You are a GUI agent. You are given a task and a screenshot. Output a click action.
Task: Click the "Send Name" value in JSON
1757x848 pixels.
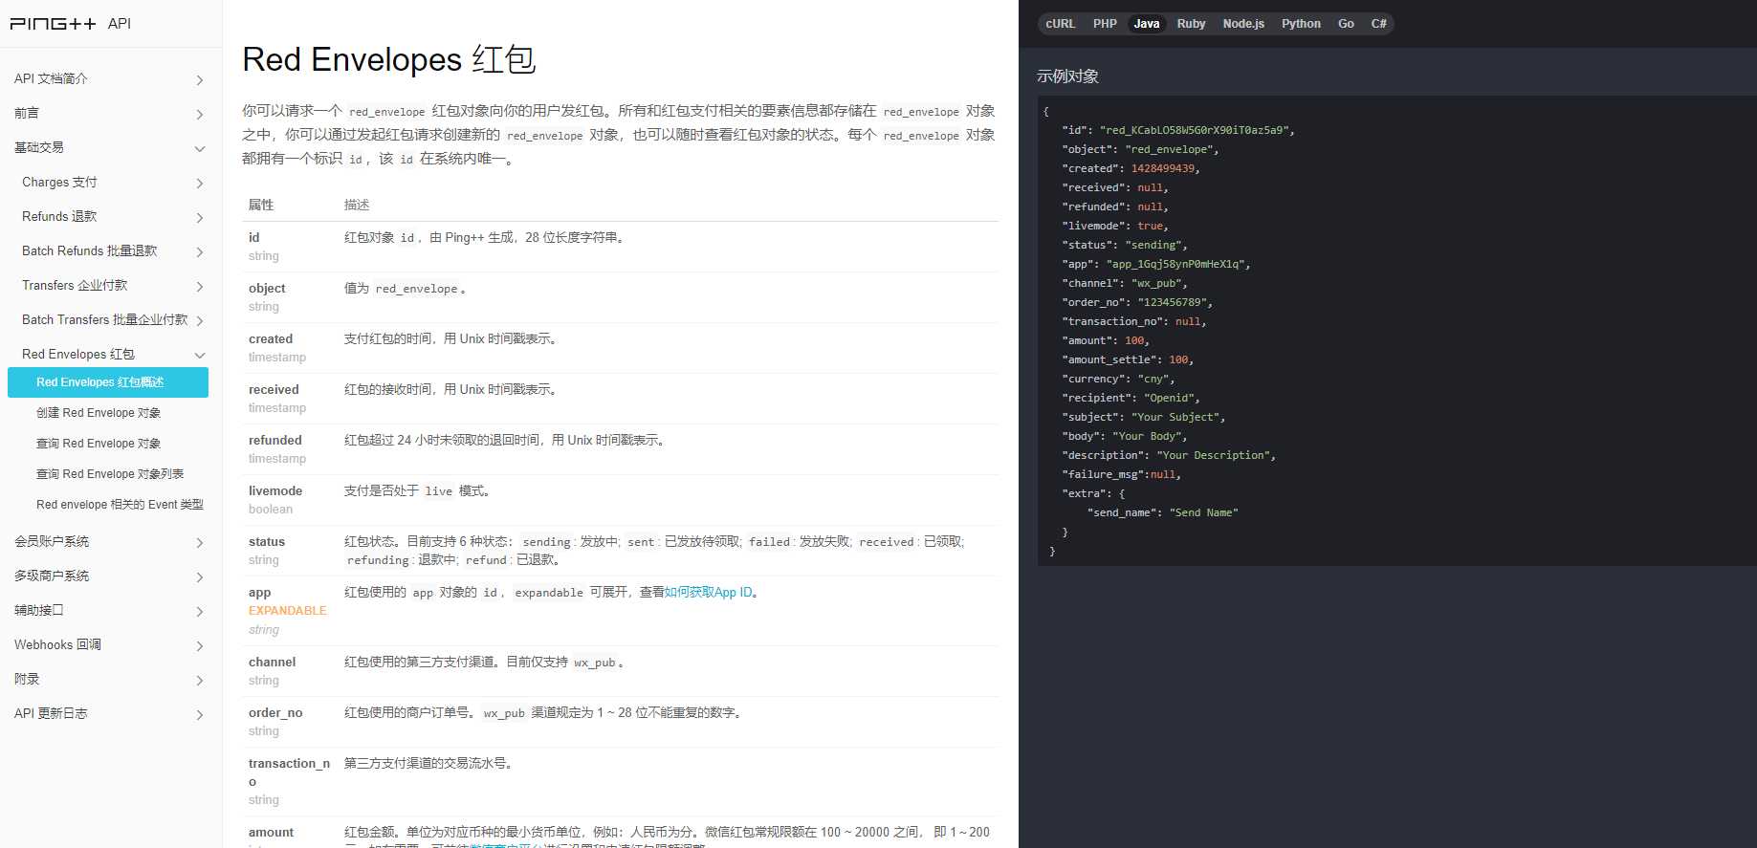coord(1204,512)
